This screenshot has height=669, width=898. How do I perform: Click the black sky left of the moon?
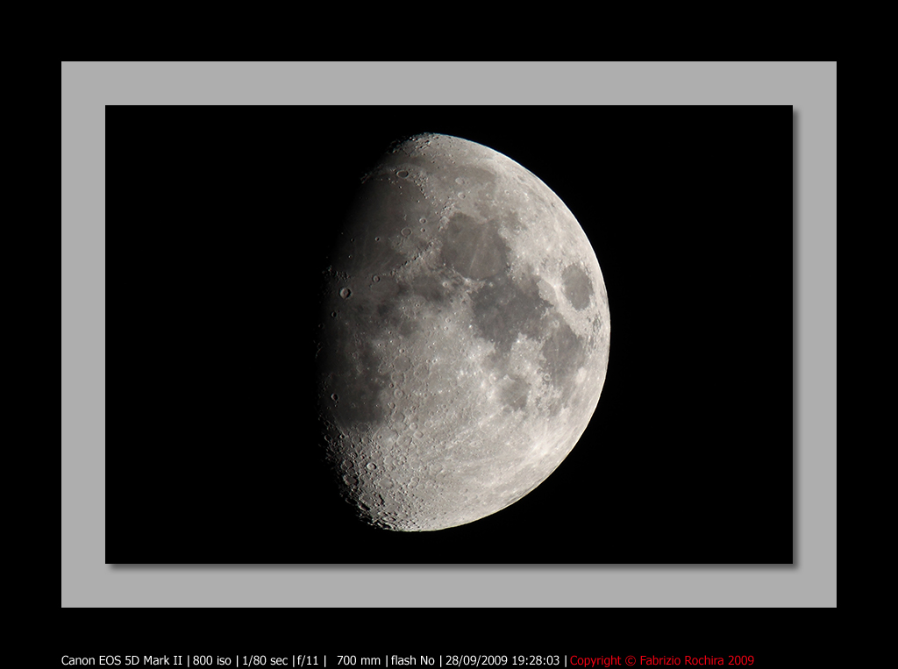click(x=210, y=333)
